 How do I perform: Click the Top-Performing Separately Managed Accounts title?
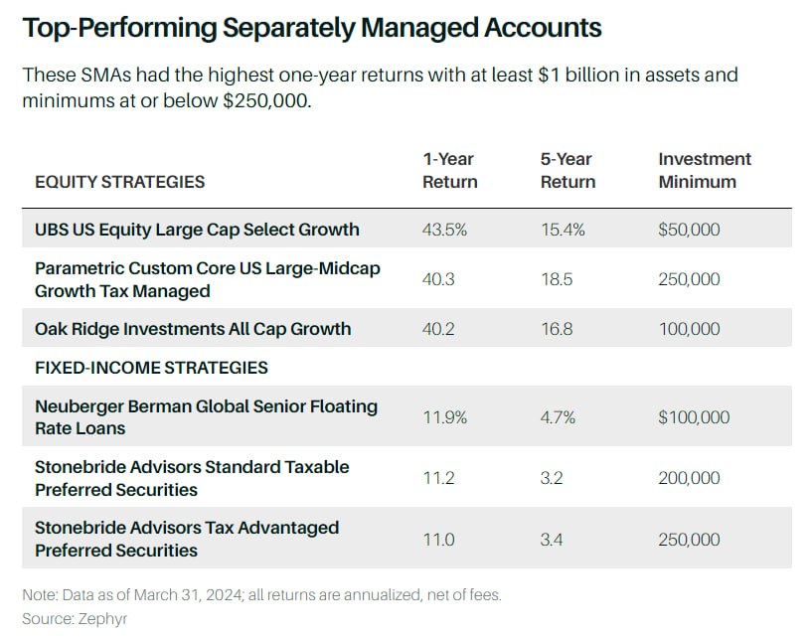pyautogui.click(x=312, y=28)
